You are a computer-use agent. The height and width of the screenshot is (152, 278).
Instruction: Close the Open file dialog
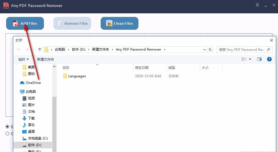pos(271,40)
